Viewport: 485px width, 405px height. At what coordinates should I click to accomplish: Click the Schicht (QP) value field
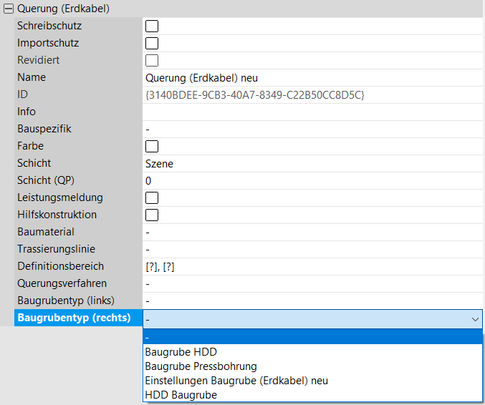312,180
